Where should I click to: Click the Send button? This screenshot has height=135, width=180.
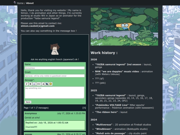tap(28, 102)
